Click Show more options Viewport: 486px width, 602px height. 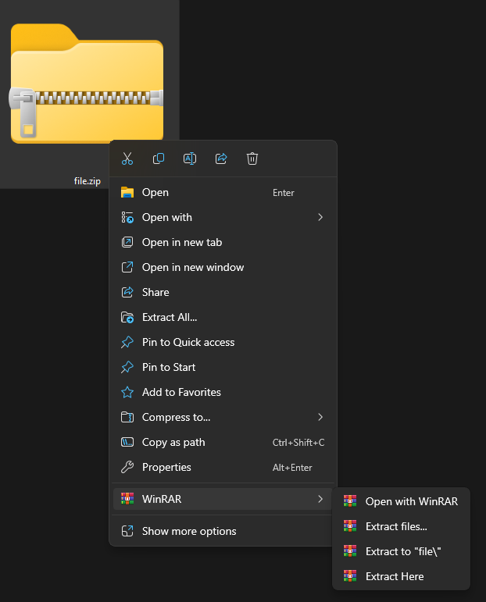(189, 531)
